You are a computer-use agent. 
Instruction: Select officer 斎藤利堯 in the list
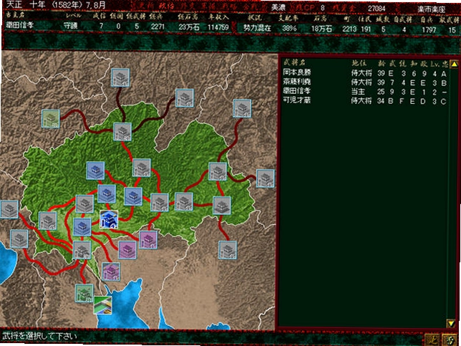click(x=364, y=82)
